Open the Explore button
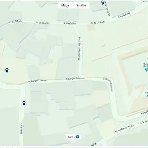 74,137
